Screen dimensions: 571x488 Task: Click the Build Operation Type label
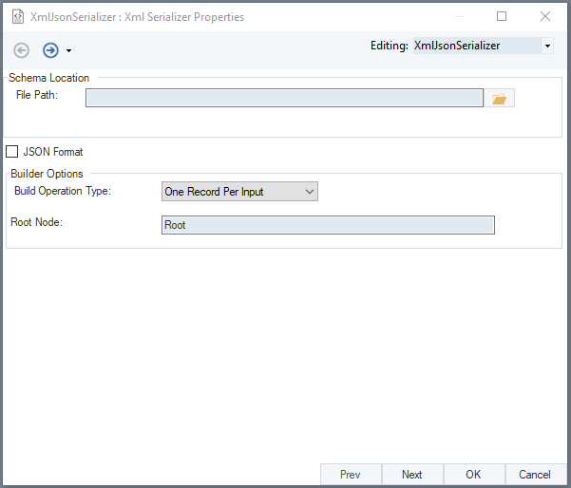click(63, 191)
